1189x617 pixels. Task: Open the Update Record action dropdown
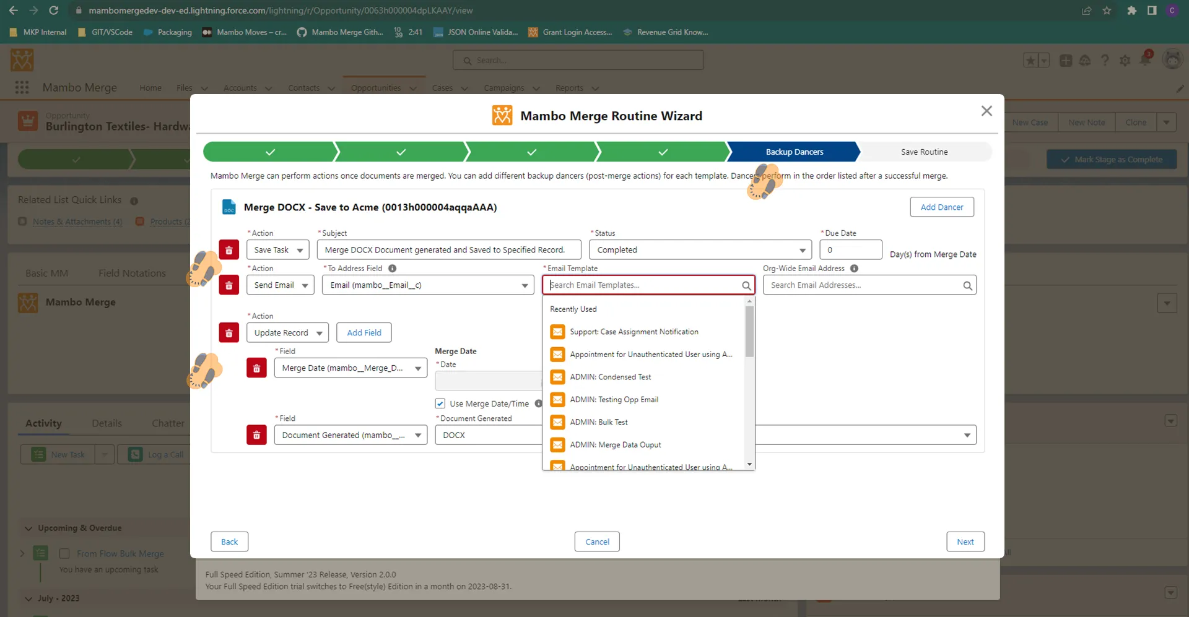(x=288, y=333)
